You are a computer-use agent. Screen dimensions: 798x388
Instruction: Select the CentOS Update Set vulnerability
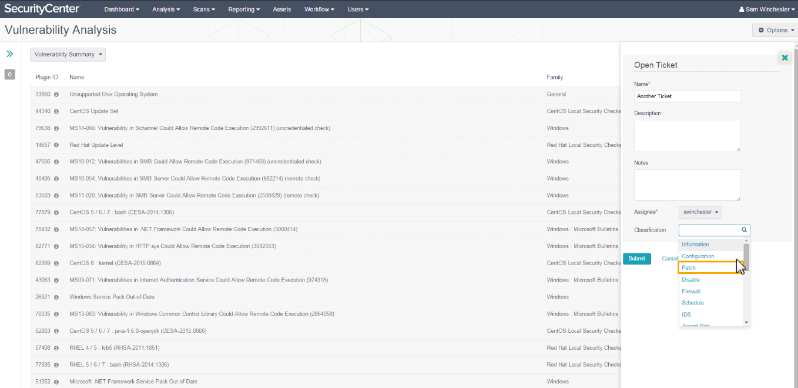pos(94,111)
